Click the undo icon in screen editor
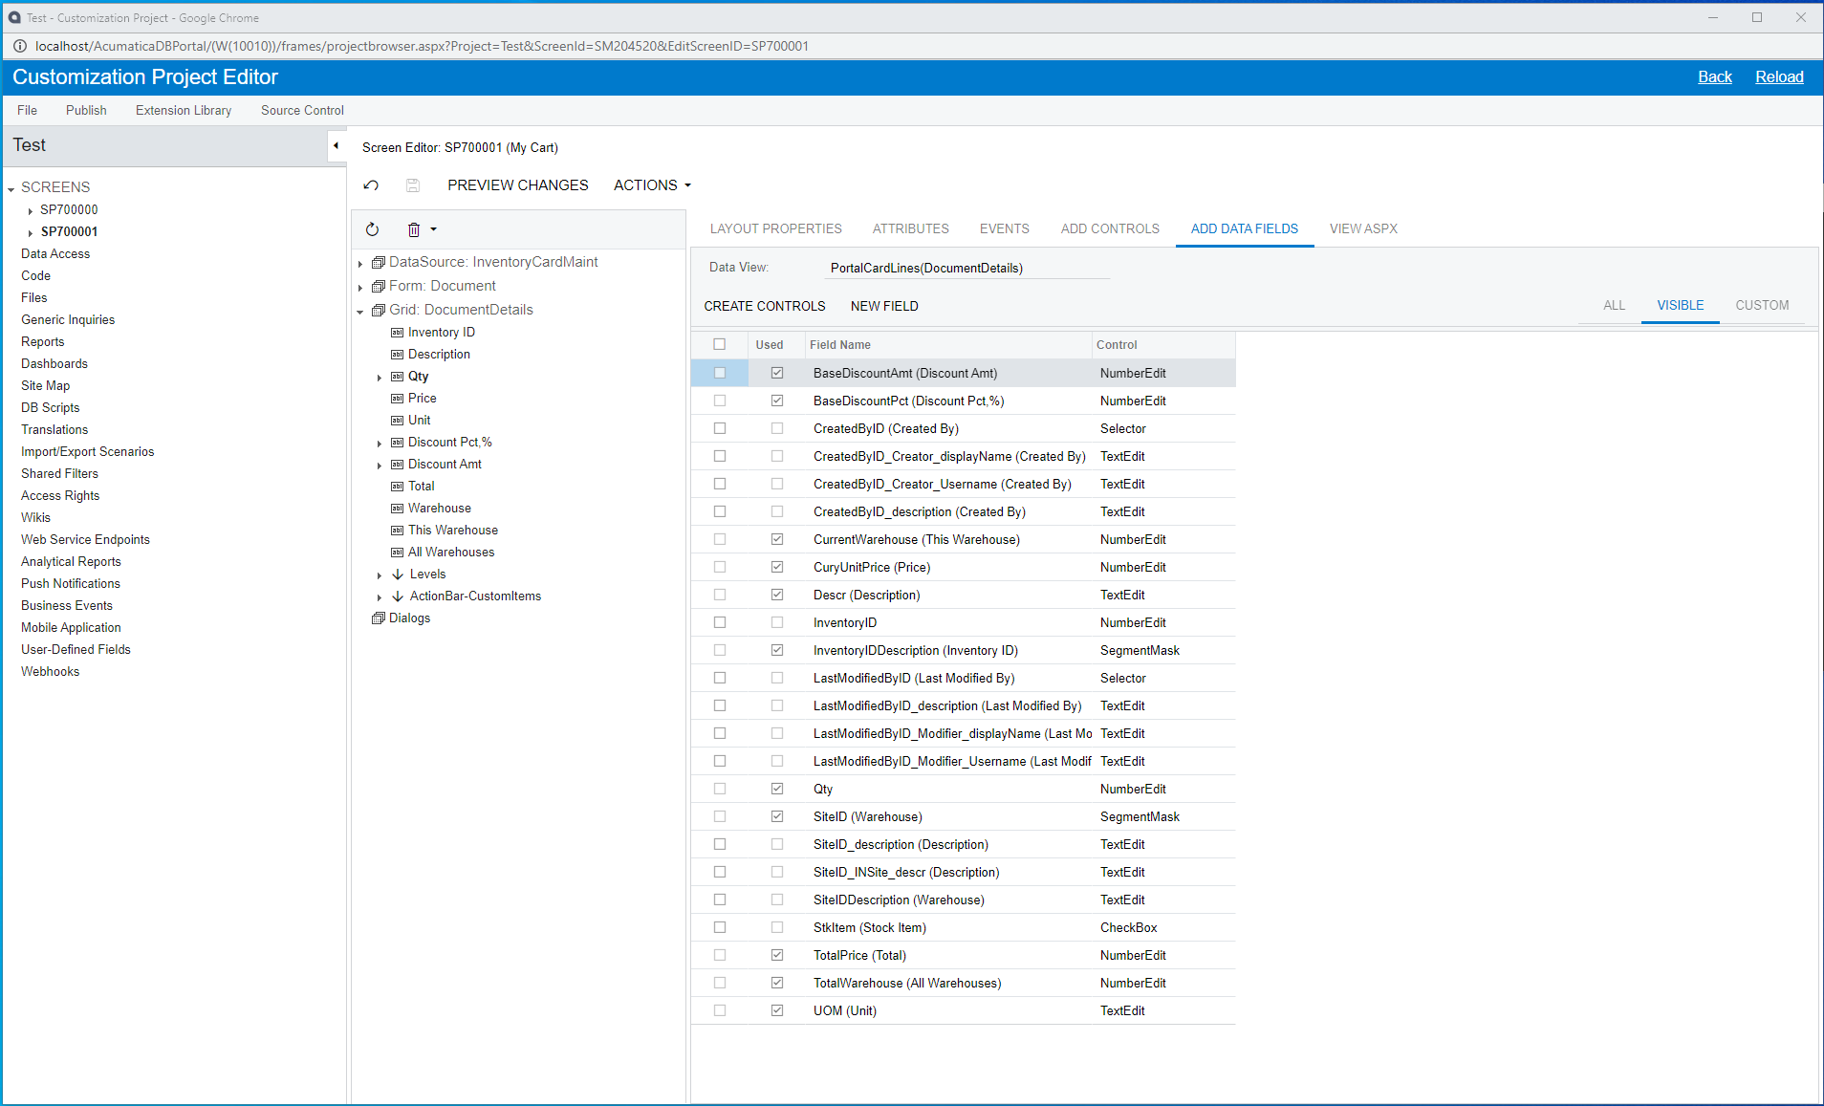This screenshot has height=1106, width=1824. click(372, 185)
